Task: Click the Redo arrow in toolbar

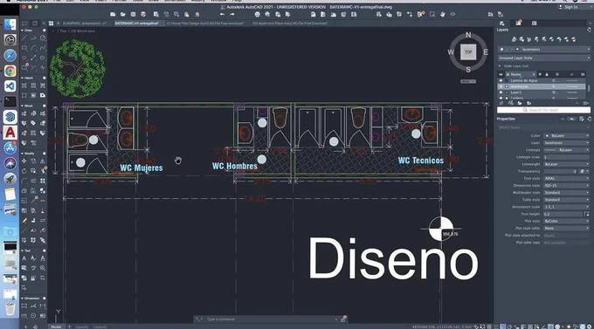Action: click(x=232, y=14)
